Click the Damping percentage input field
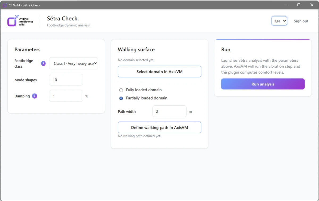 [x=66, y=96]
